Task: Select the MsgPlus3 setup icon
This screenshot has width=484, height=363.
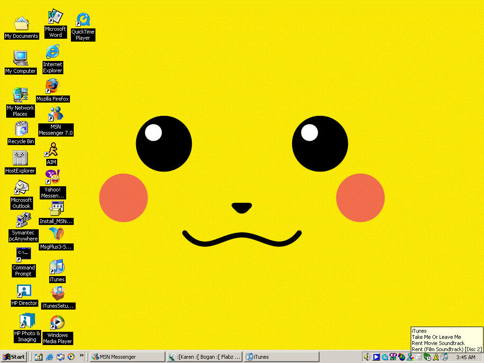Action: point(56,238)
